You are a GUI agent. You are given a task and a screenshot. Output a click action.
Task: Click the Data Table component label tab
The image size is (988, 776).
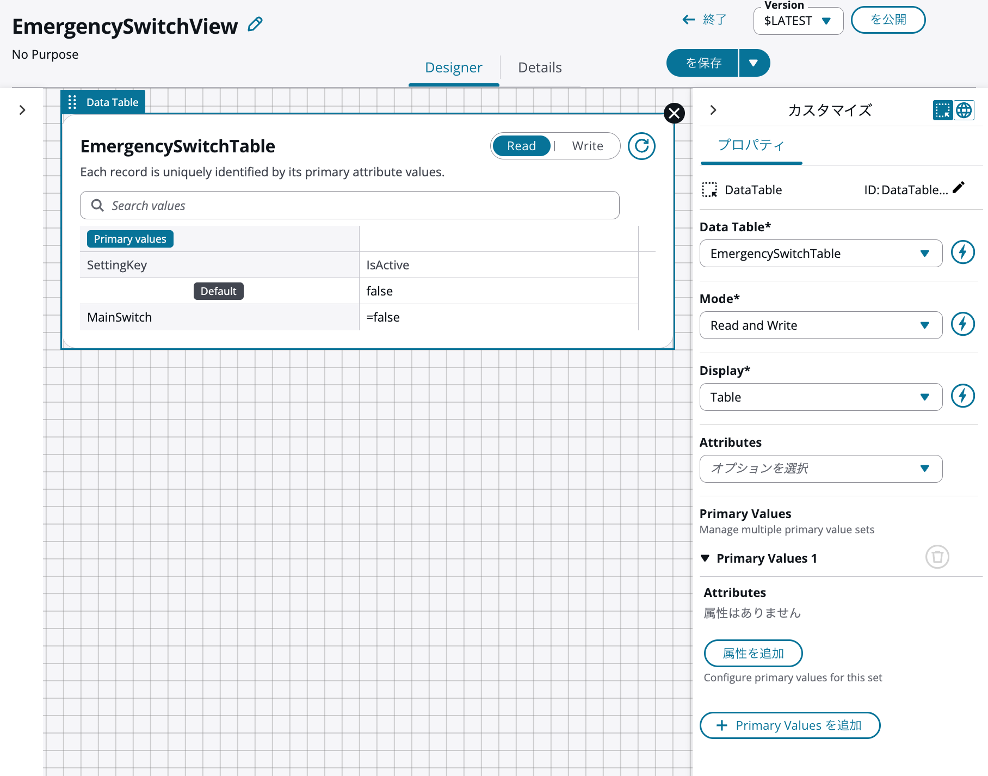(103, 102)
